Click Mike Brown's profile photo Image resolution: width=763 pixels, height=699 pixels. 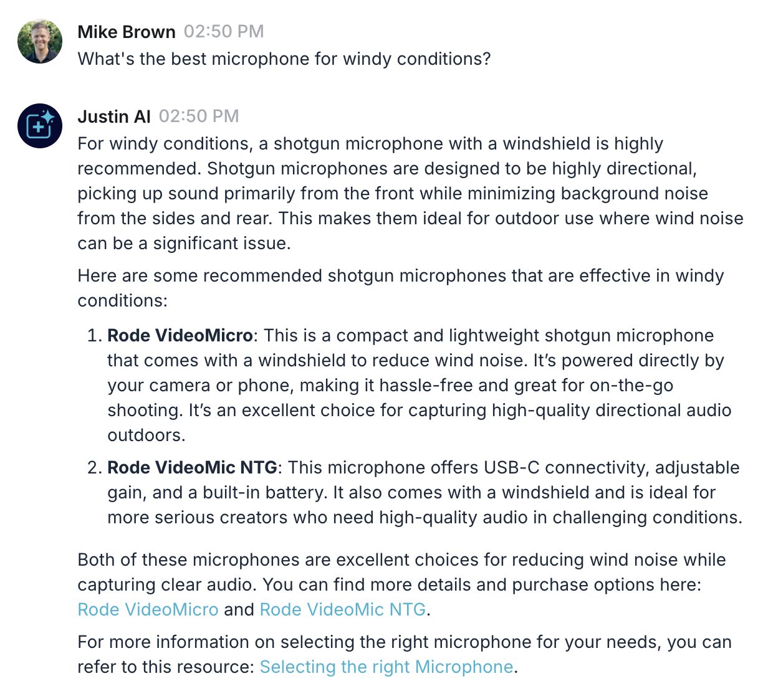point(40,41)
